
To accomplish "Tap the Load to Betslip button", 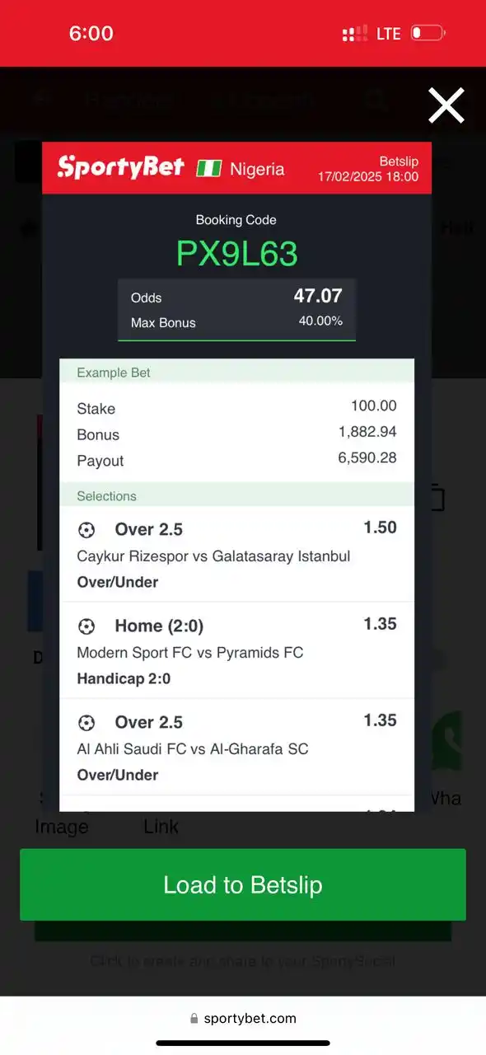I will (x=243, y=884).
